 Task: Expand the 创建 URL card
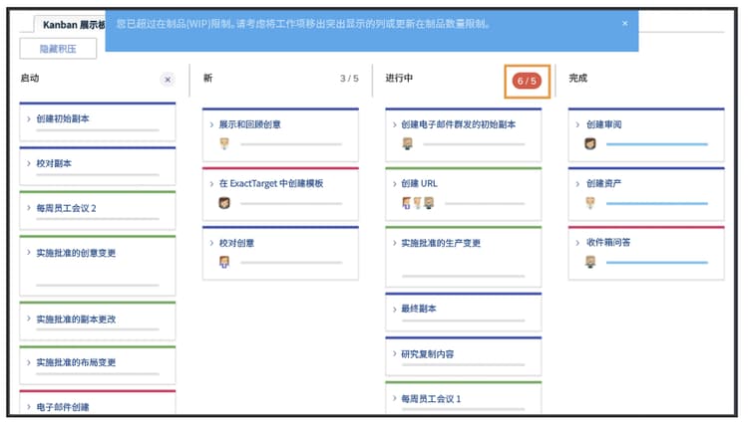pos(395,184)
